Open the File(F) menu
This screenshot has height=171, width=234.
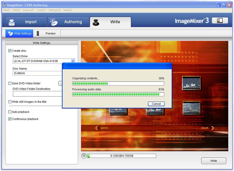pyautogui.click(x=7, y=10)
